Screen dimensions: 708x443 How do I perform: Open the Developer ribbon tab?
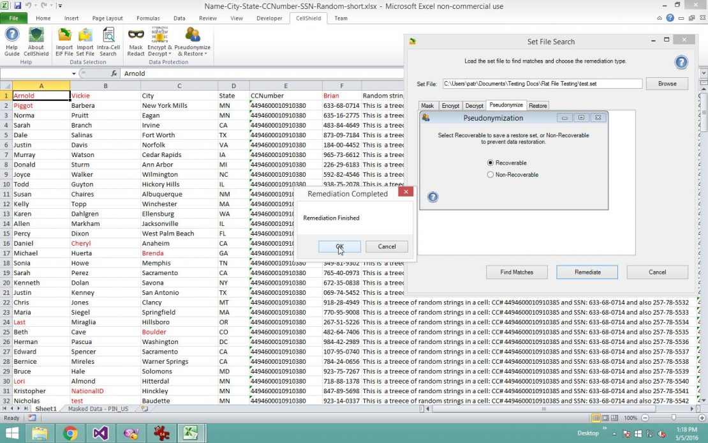[269, 18]
